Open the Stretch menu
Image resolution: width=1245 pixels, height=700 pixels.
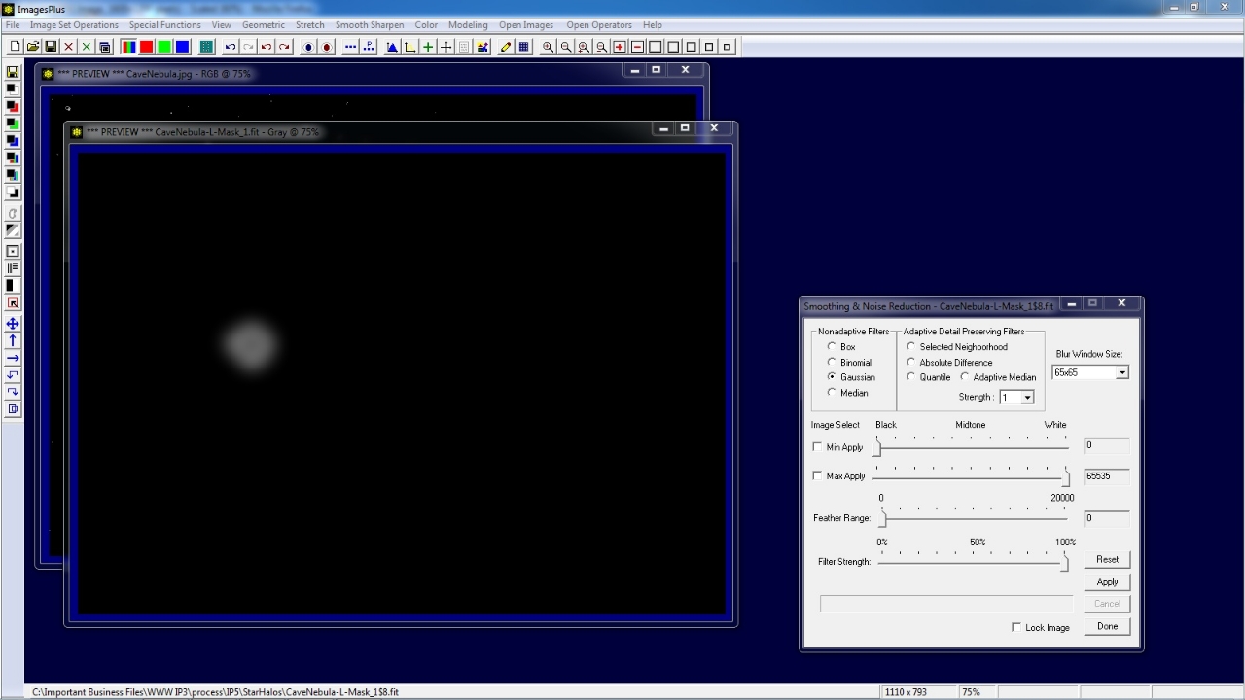tap(310, 25)
